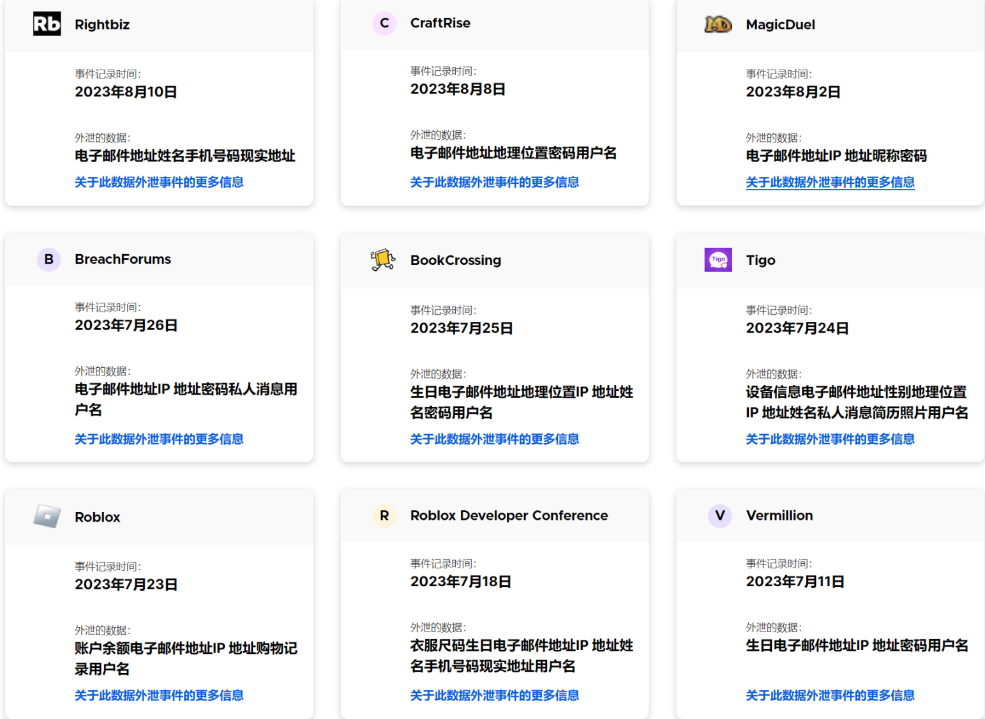Click the date 2023年7月25日 on BookCrossing card
The width and height of the screenshot is (985, 719).
click(x=462, y=328)
